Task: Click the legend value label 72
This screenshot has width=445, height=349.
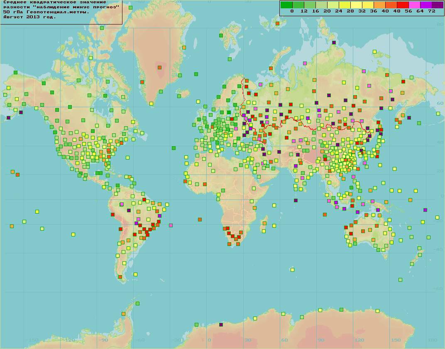Action: [432, 11]
